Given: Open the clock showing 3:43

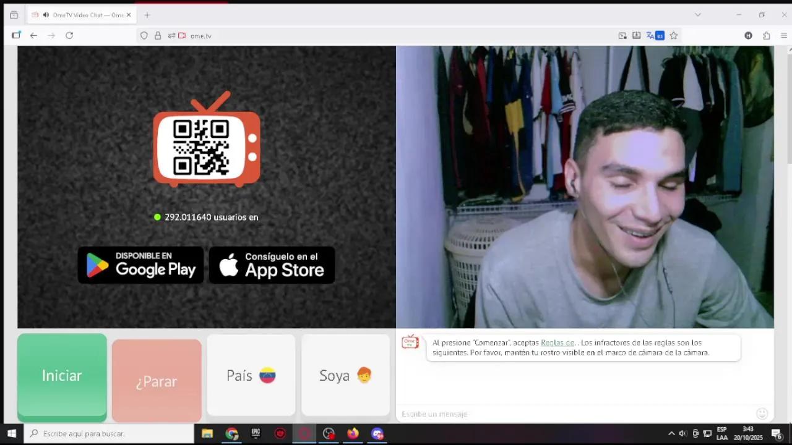Looking at the screenshot, I should coord(748,434).
